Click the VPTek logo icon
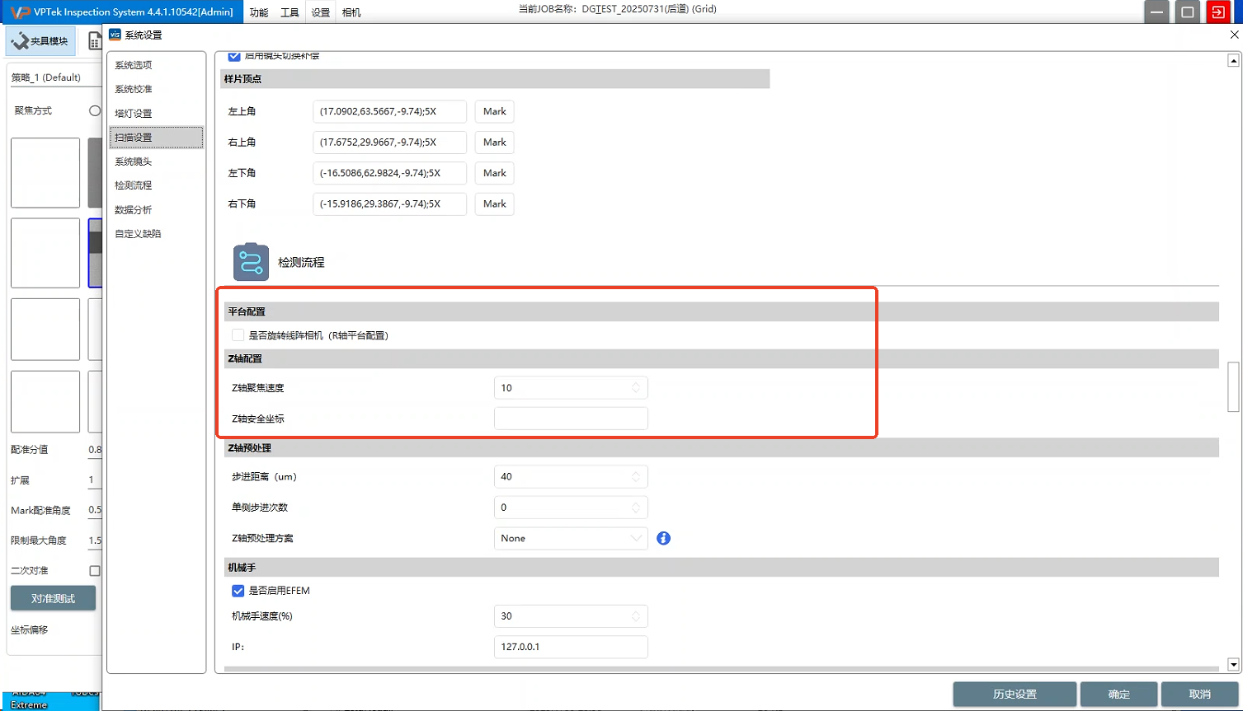The width and height of the screenshot is (1243, 711). 18,12
